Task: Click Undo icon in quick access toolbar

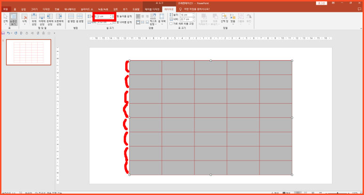Action: 8,33
